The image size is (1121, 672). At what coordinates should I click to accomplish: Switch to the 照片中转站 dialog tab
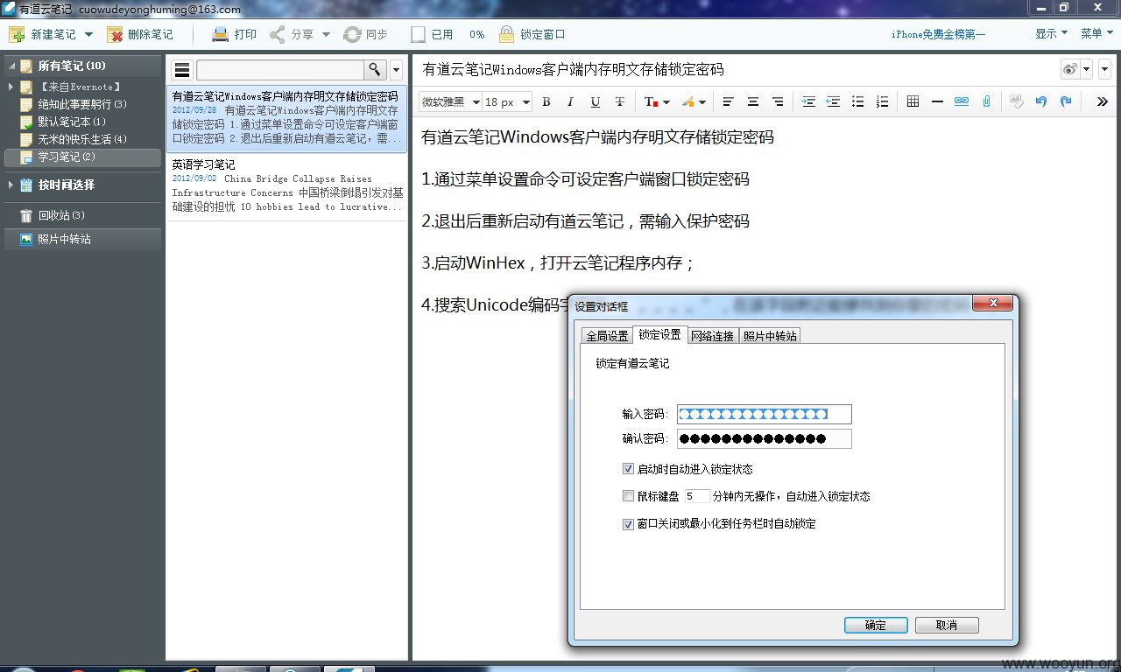tap(770, 336)
